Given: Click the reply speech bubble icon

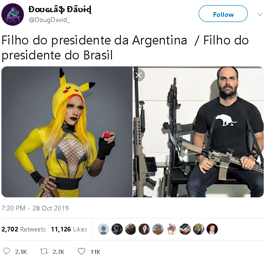Looking at the screenshot, I should click(7, 251).
